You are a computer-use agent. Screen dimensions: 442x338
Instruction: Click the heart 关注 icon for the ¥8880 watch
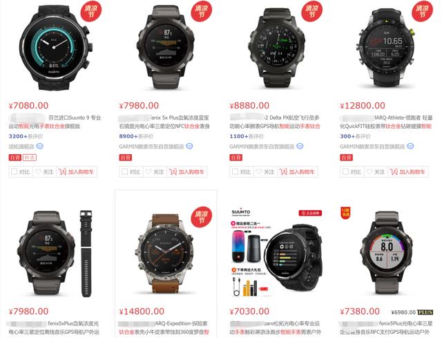[259, 171]
